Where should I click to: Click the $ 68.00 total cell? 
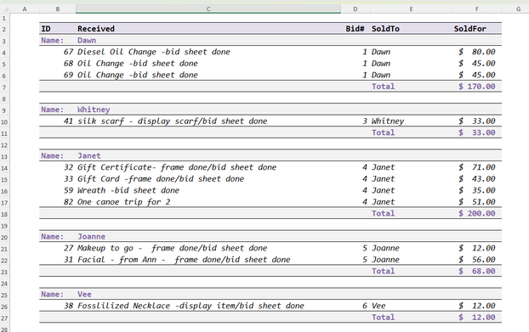click(x=476, y=272)
